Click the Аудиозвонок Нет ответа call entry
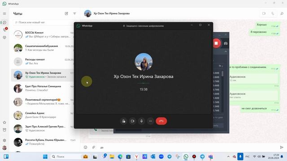287x161 pixels. pos(253,95)
